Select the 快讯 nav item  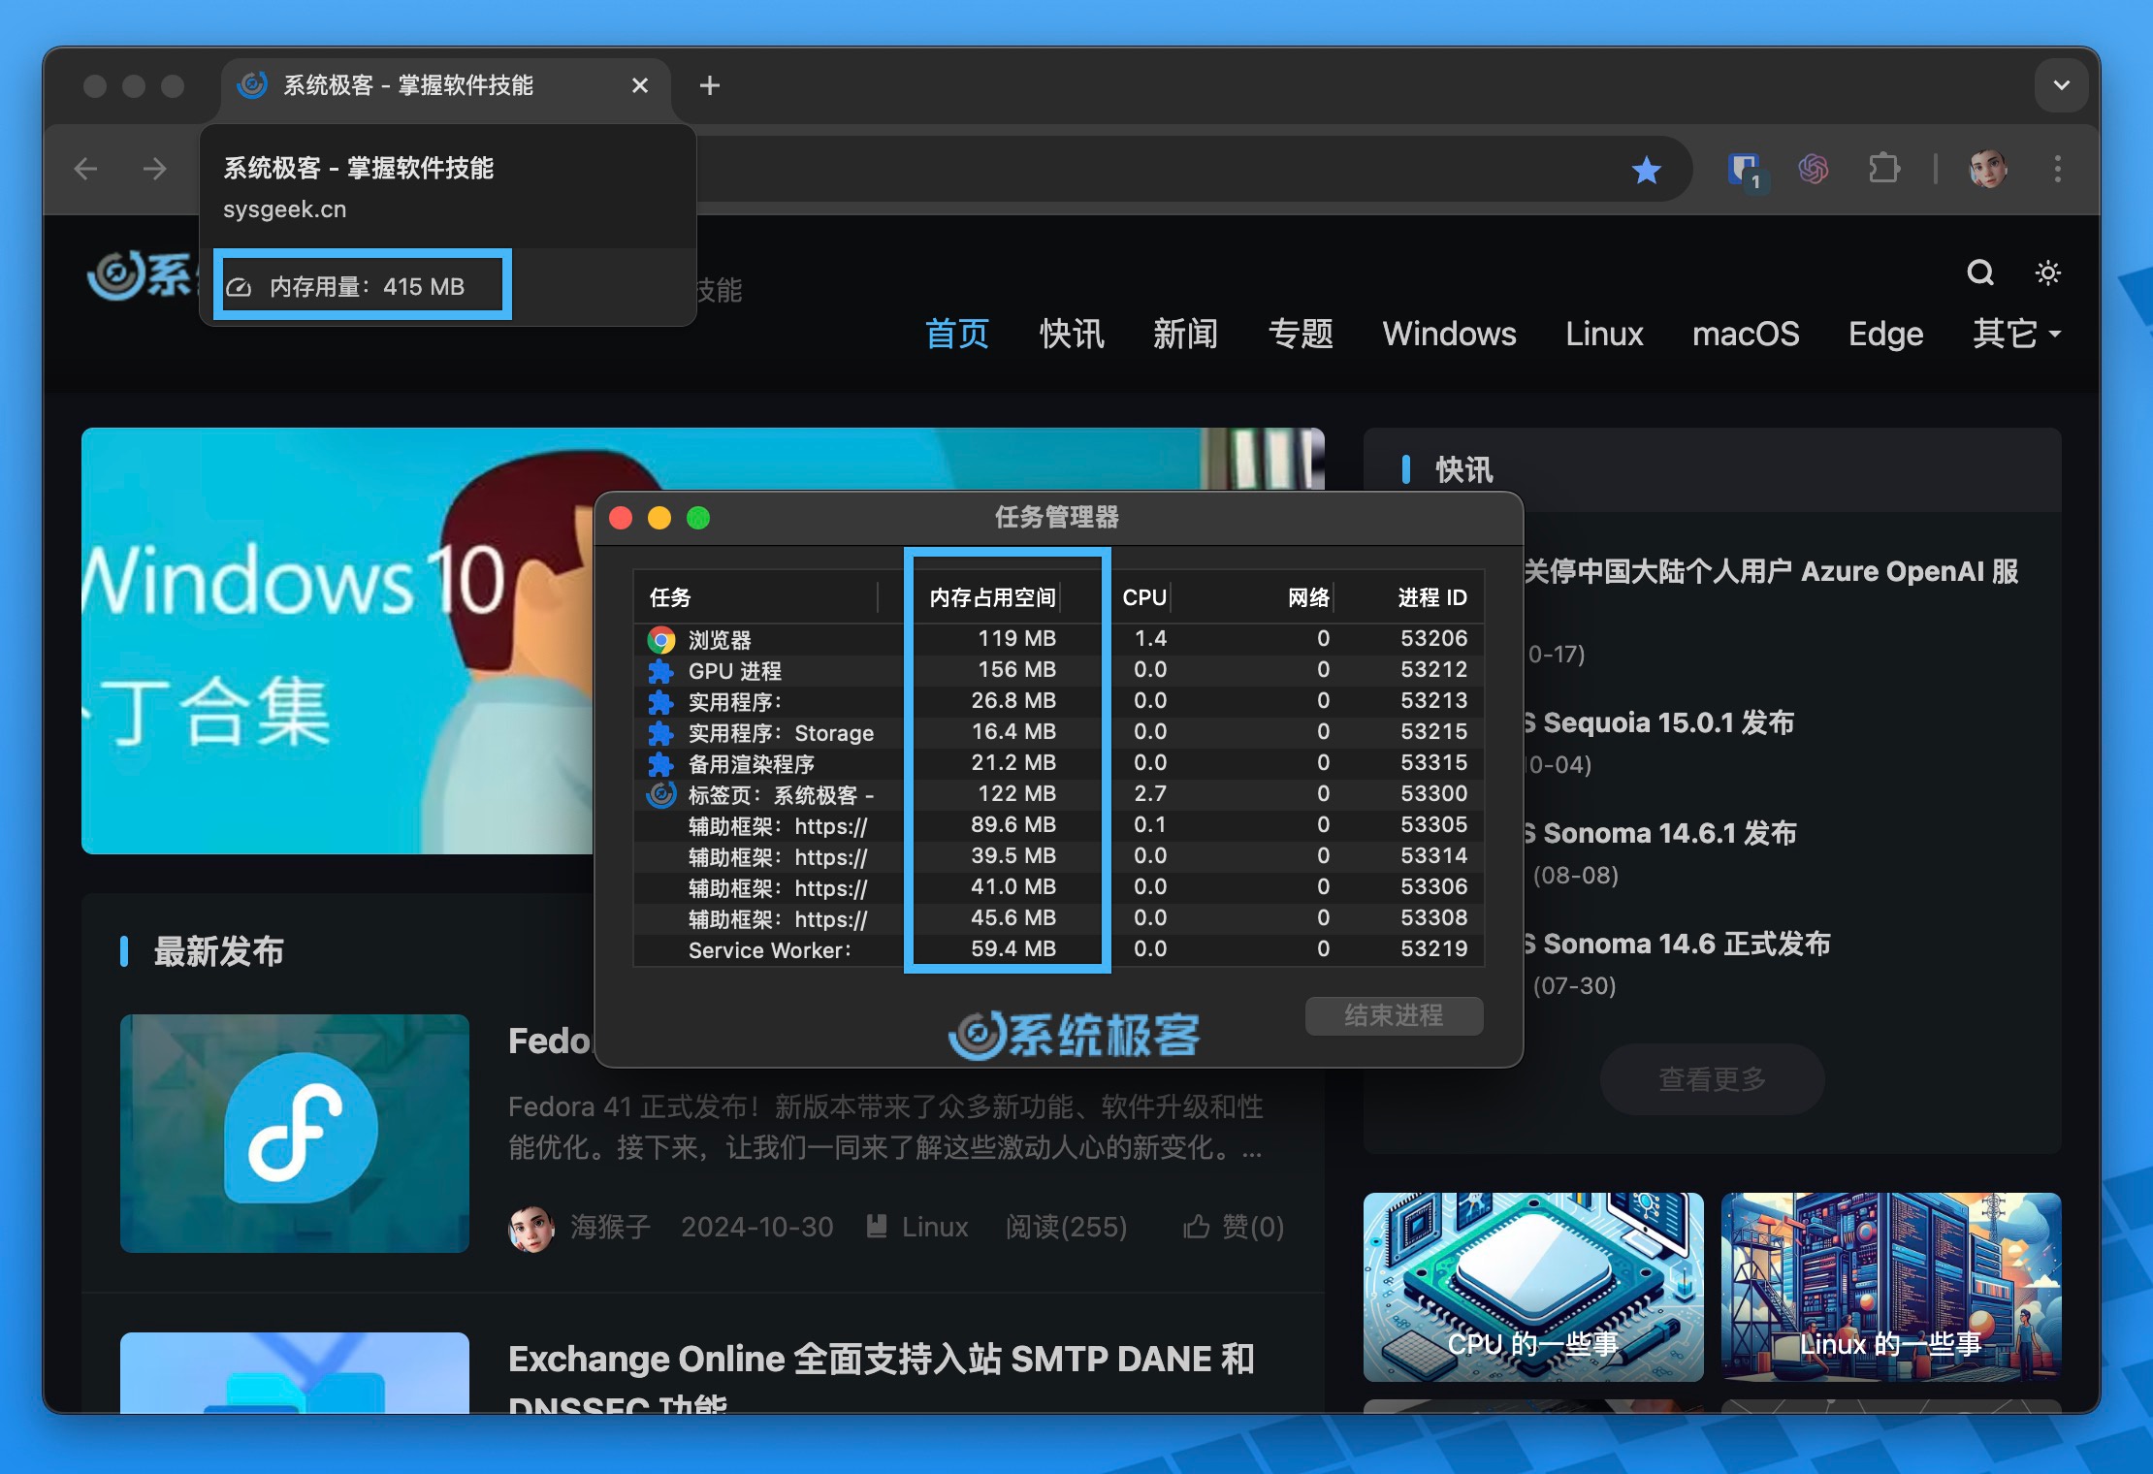click(1072, 334)
